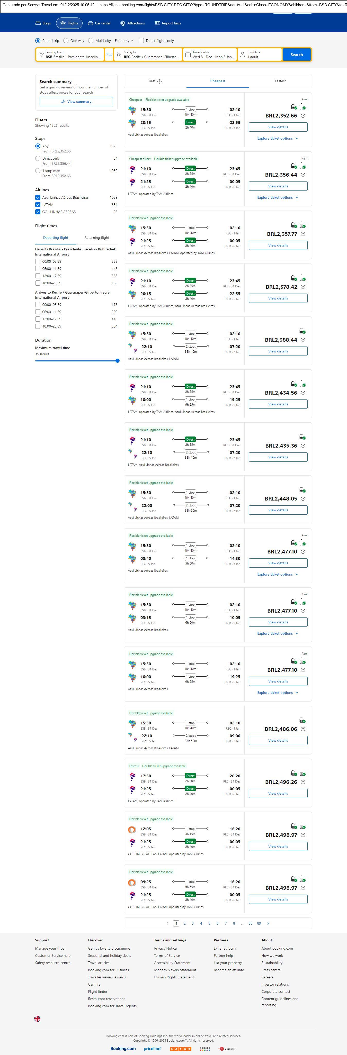347x1055 pixels.
Task: Switch to the Returning flight tab
Action: pyautogui.click(x=97, y=238)
